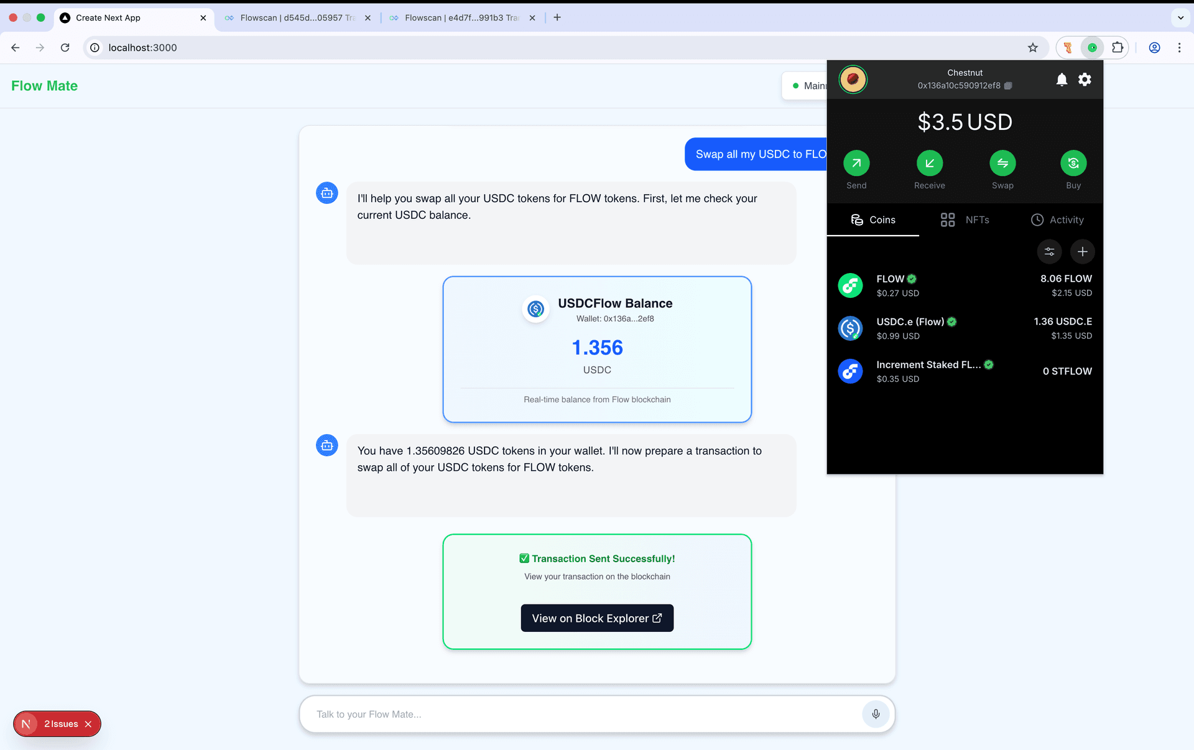Copy the wallet address with the copy icon
Image resolution: width=1194 pixels, height=750 pixels.
coord(1007,86)
